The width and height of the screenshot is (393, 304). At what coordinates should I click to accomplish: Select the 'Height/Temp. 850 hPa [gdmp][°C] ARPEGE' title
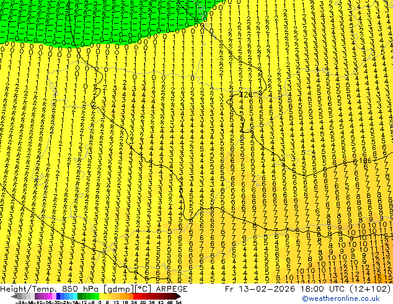[x=94, y=289]
